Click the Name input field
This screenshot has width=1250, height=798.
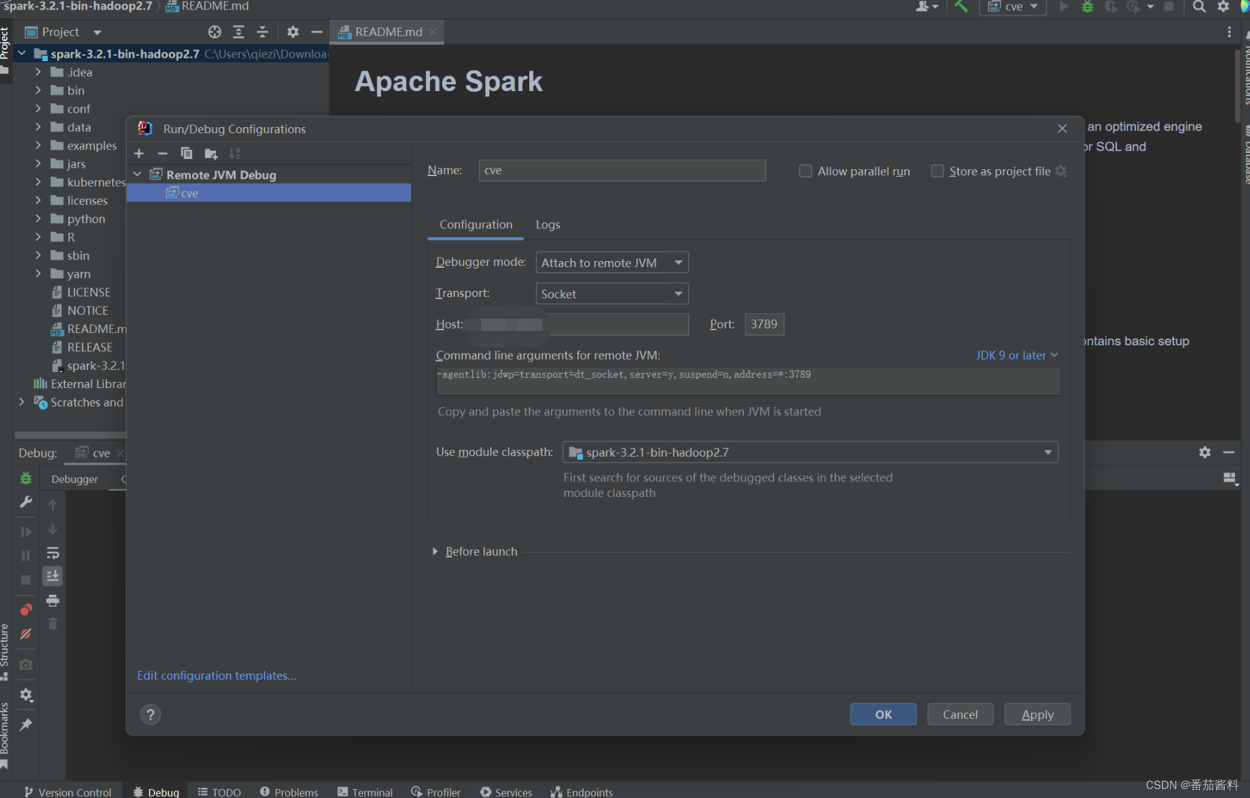(622, 171)
